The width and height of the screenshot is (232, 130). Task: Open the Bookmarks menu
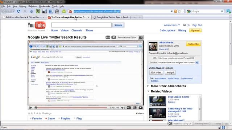[x=45, y=6]
